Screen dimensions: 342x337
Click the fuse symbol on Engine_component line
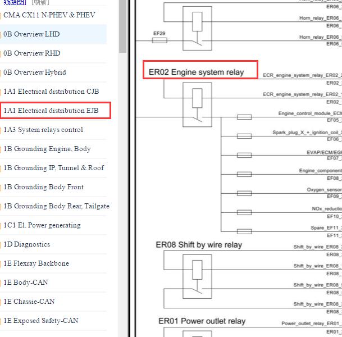tap(244, 174)
